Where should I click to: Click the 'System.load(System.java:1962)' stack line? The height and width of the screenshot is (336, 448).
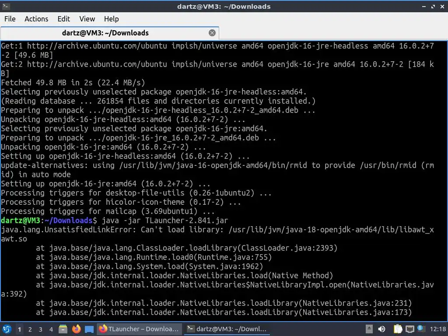[150, 266]
